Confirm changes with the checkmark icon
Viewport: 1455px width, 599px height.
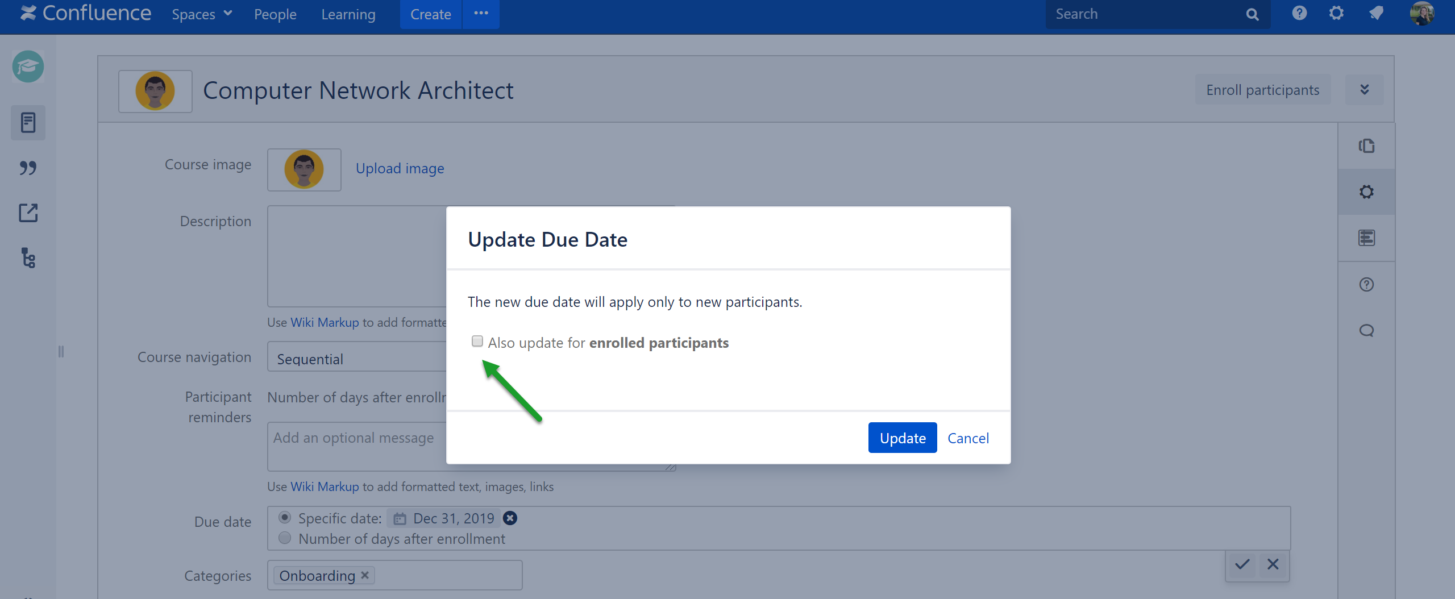pos(1242,564)
